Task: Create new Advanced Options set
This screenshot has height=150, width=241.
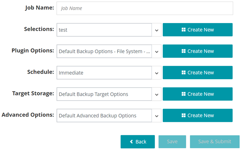Action: coord(198,115)
